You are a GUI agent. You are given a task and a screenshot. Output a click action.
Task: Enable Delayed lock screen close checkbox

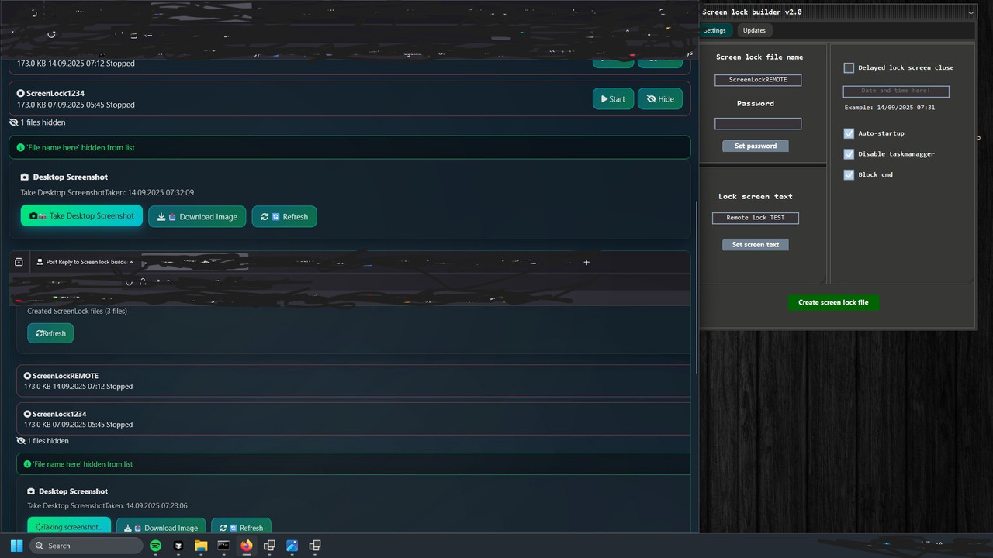[x=849, y=68]
